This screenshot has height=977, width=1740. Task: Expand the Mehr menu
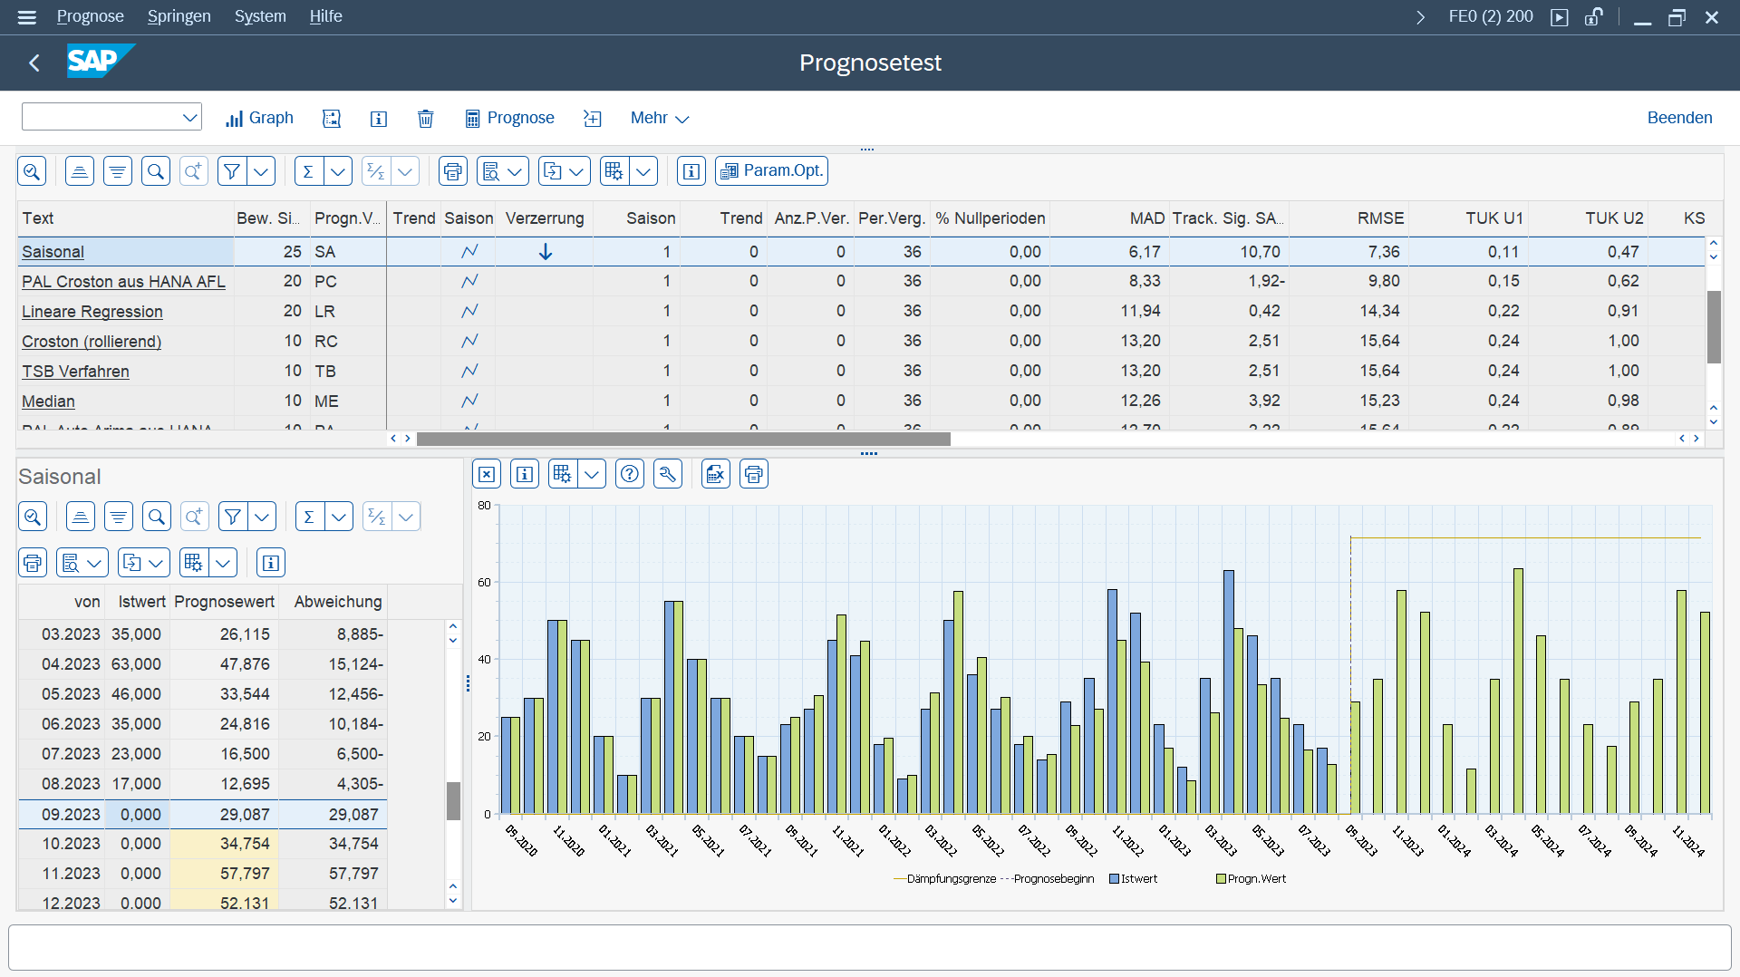660,118
